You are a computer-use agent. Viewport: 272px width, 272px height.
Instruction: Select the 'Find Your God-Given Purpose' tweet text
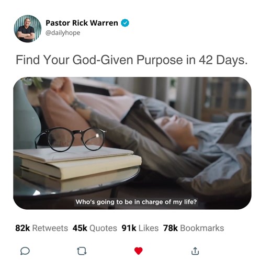pyautogui.click(x=132, y=60)
